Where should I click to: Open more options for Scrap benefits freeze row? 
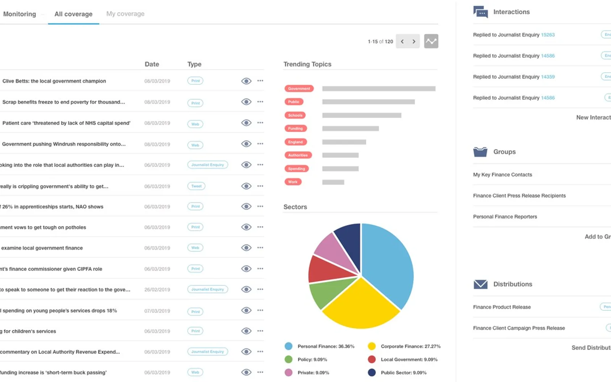point(260,102)
